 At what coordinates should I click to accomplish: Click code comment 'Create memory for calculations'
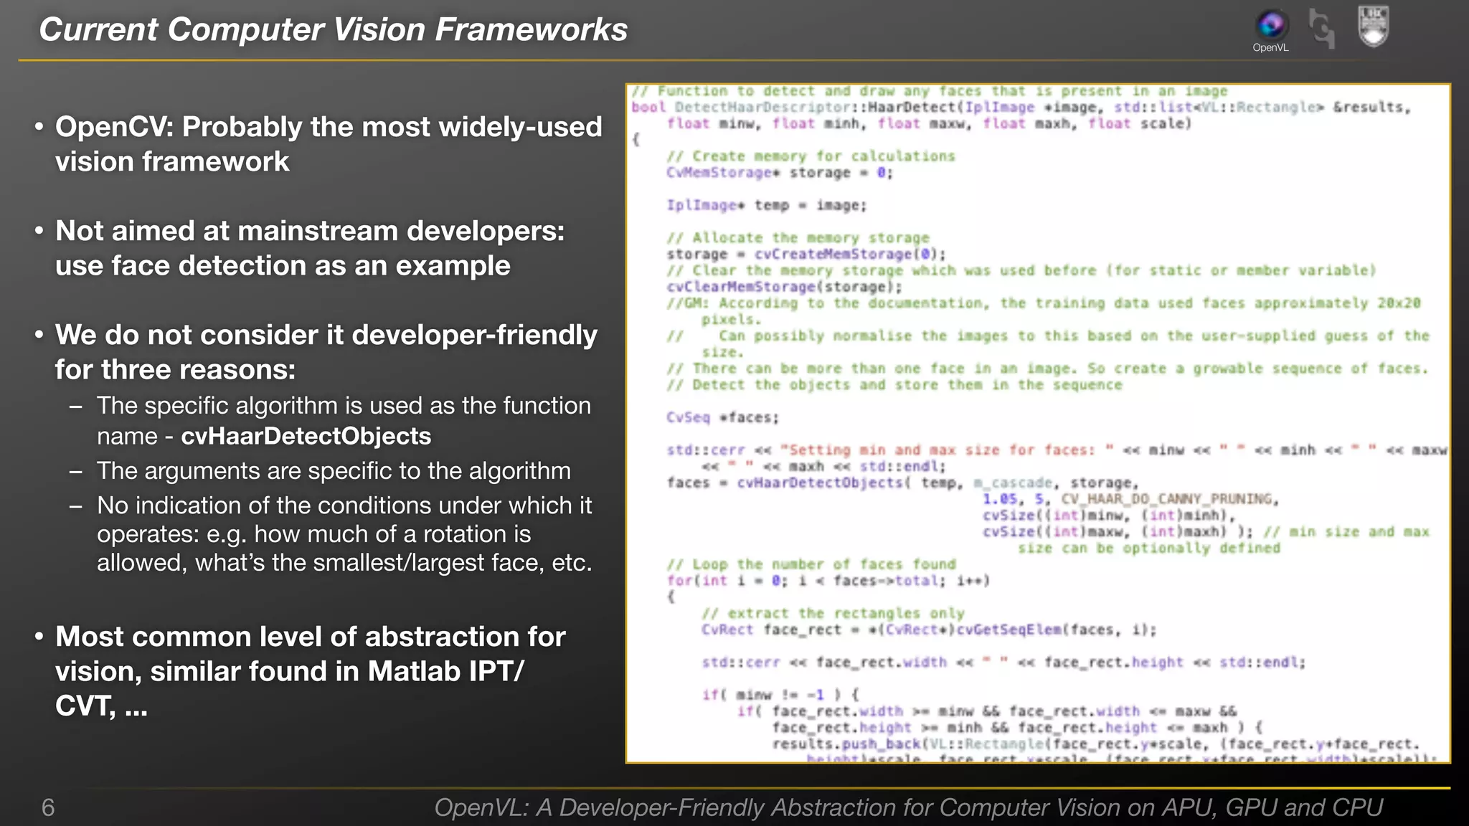pyautogui.click(x=811, y=156)
